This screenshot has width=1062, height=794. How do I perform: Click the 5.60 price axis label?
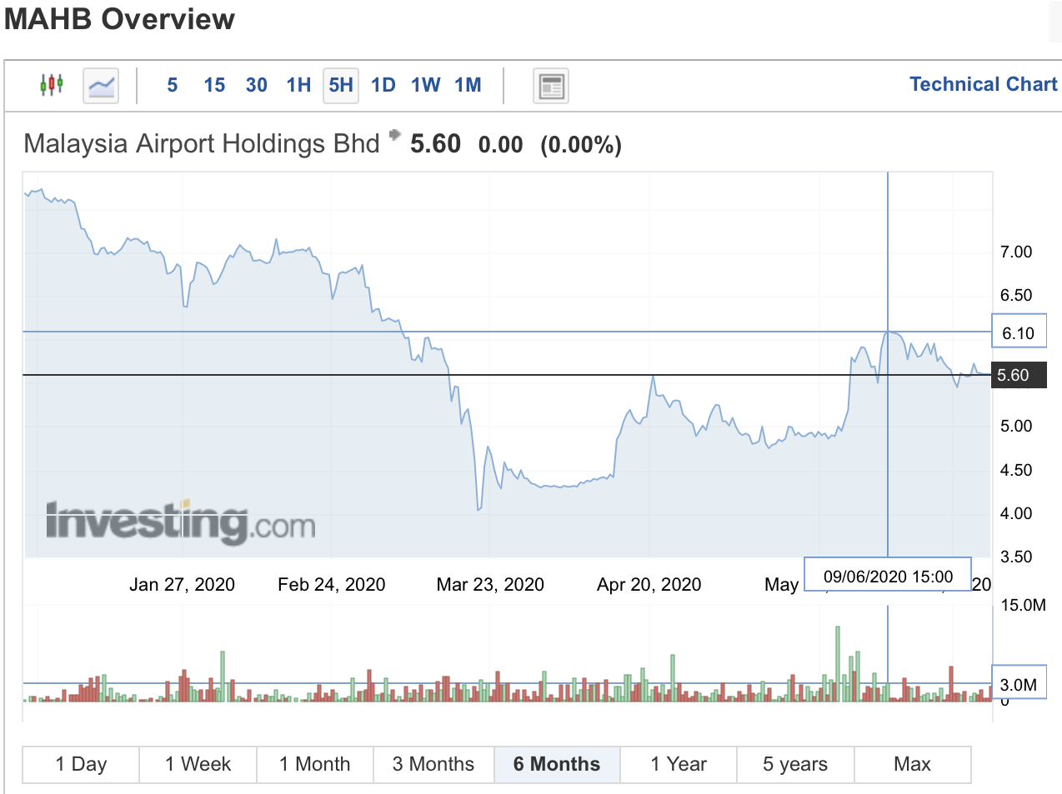[1019, 375]
